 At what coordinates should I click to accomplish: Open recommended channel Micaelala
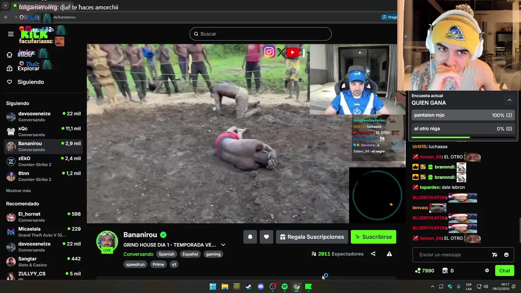[43, 232]
